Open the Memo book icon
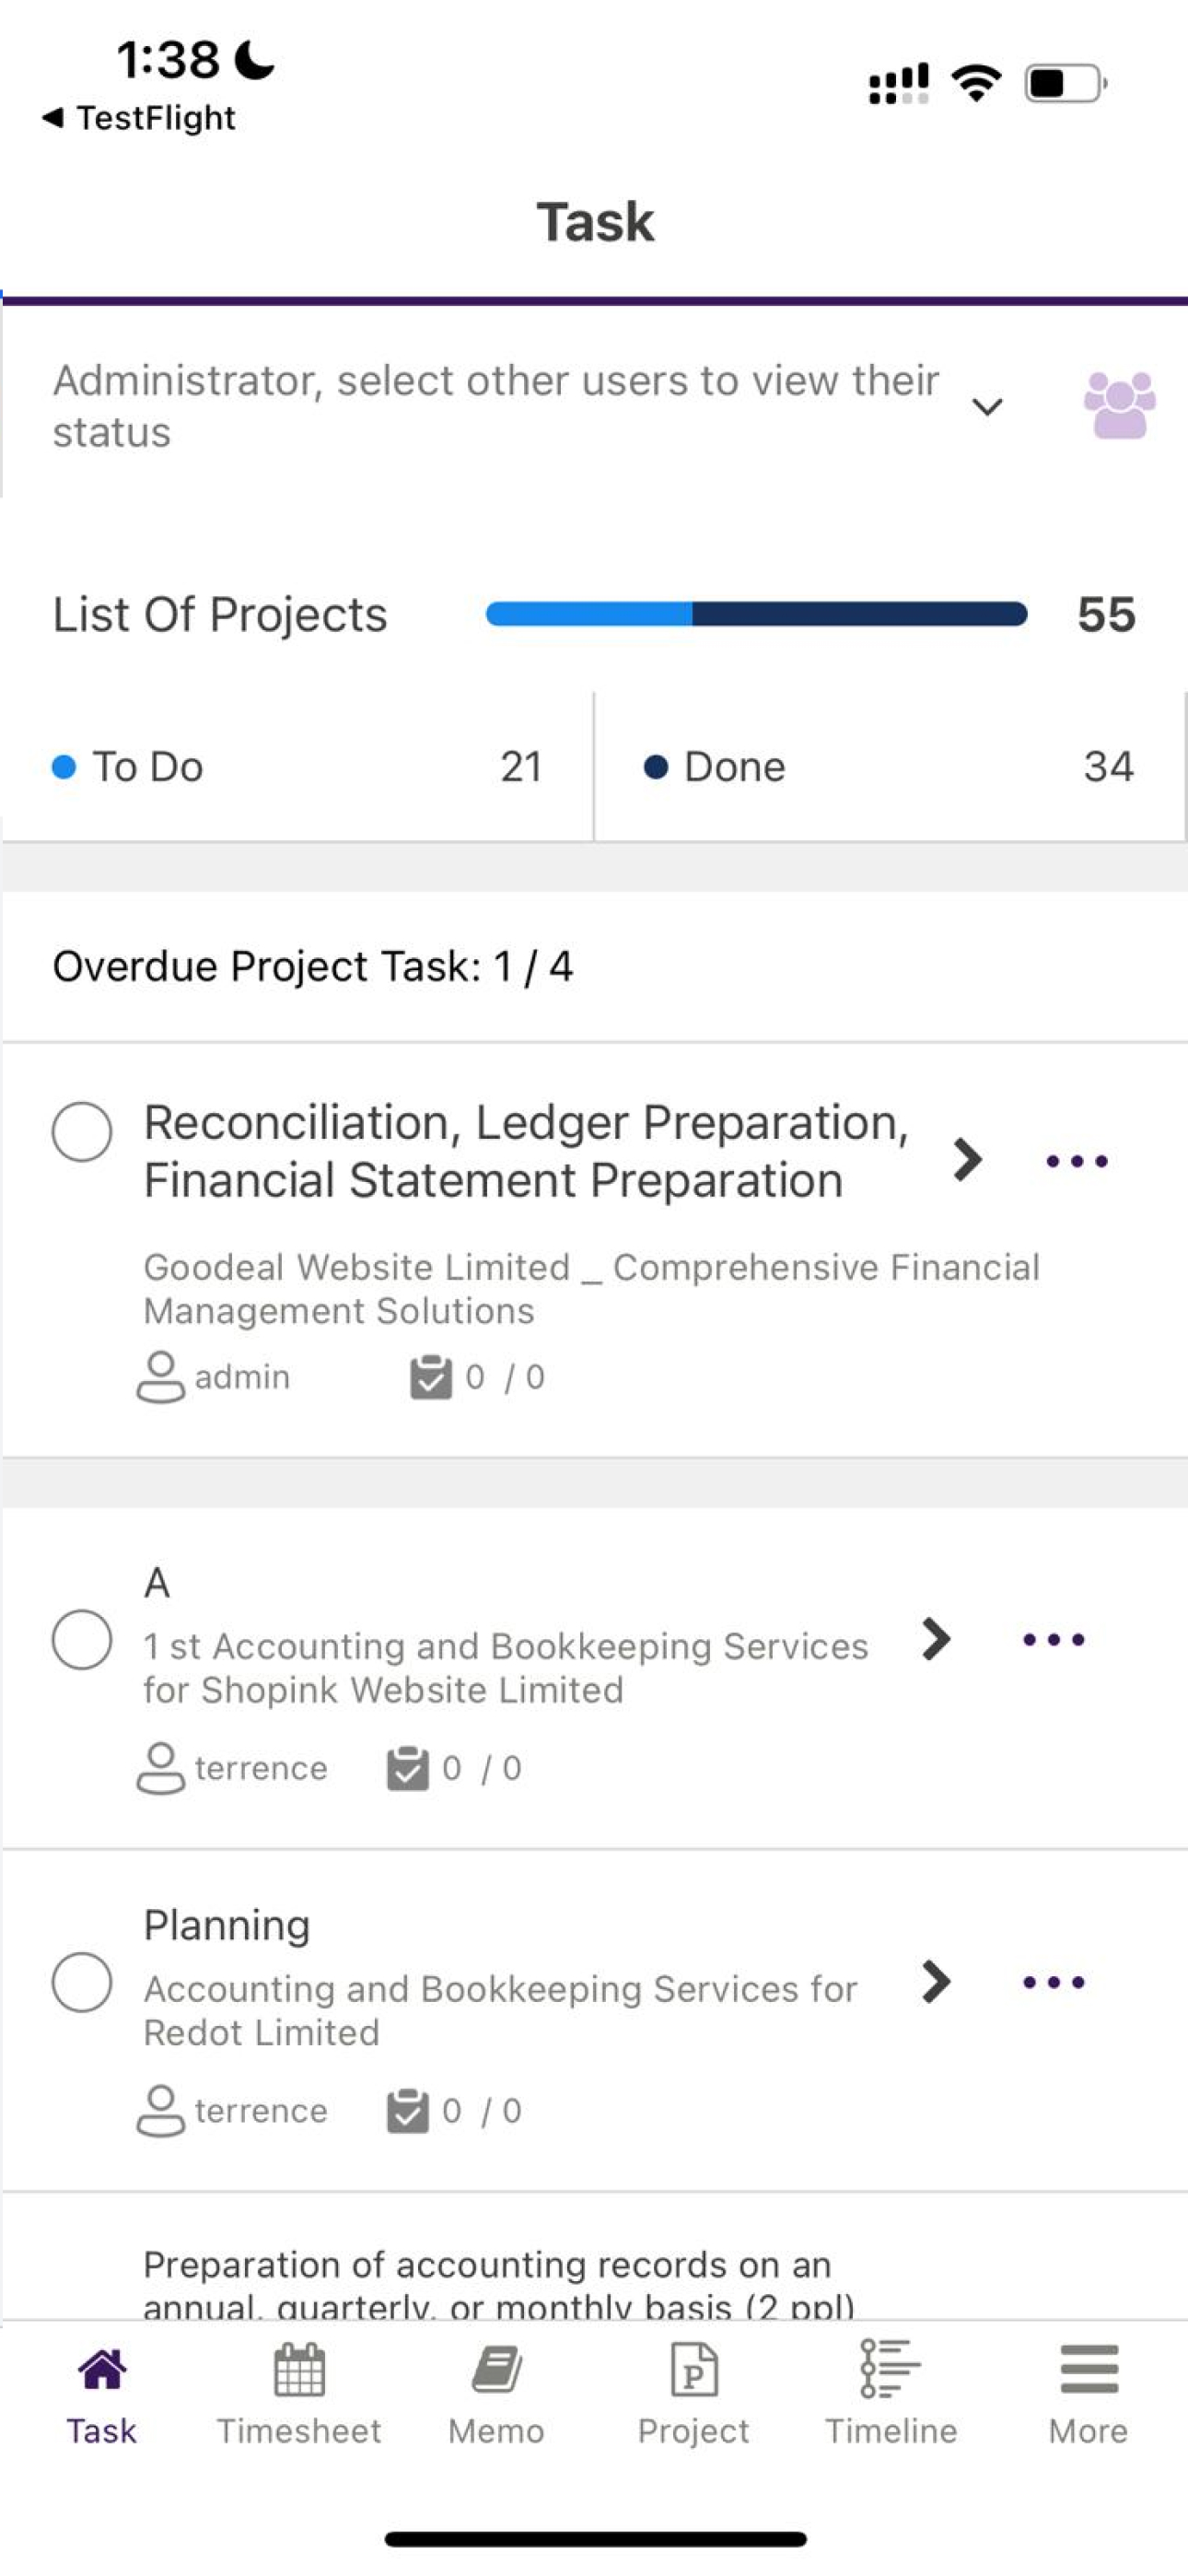1188x2576 pixels. coord(496,2369)
